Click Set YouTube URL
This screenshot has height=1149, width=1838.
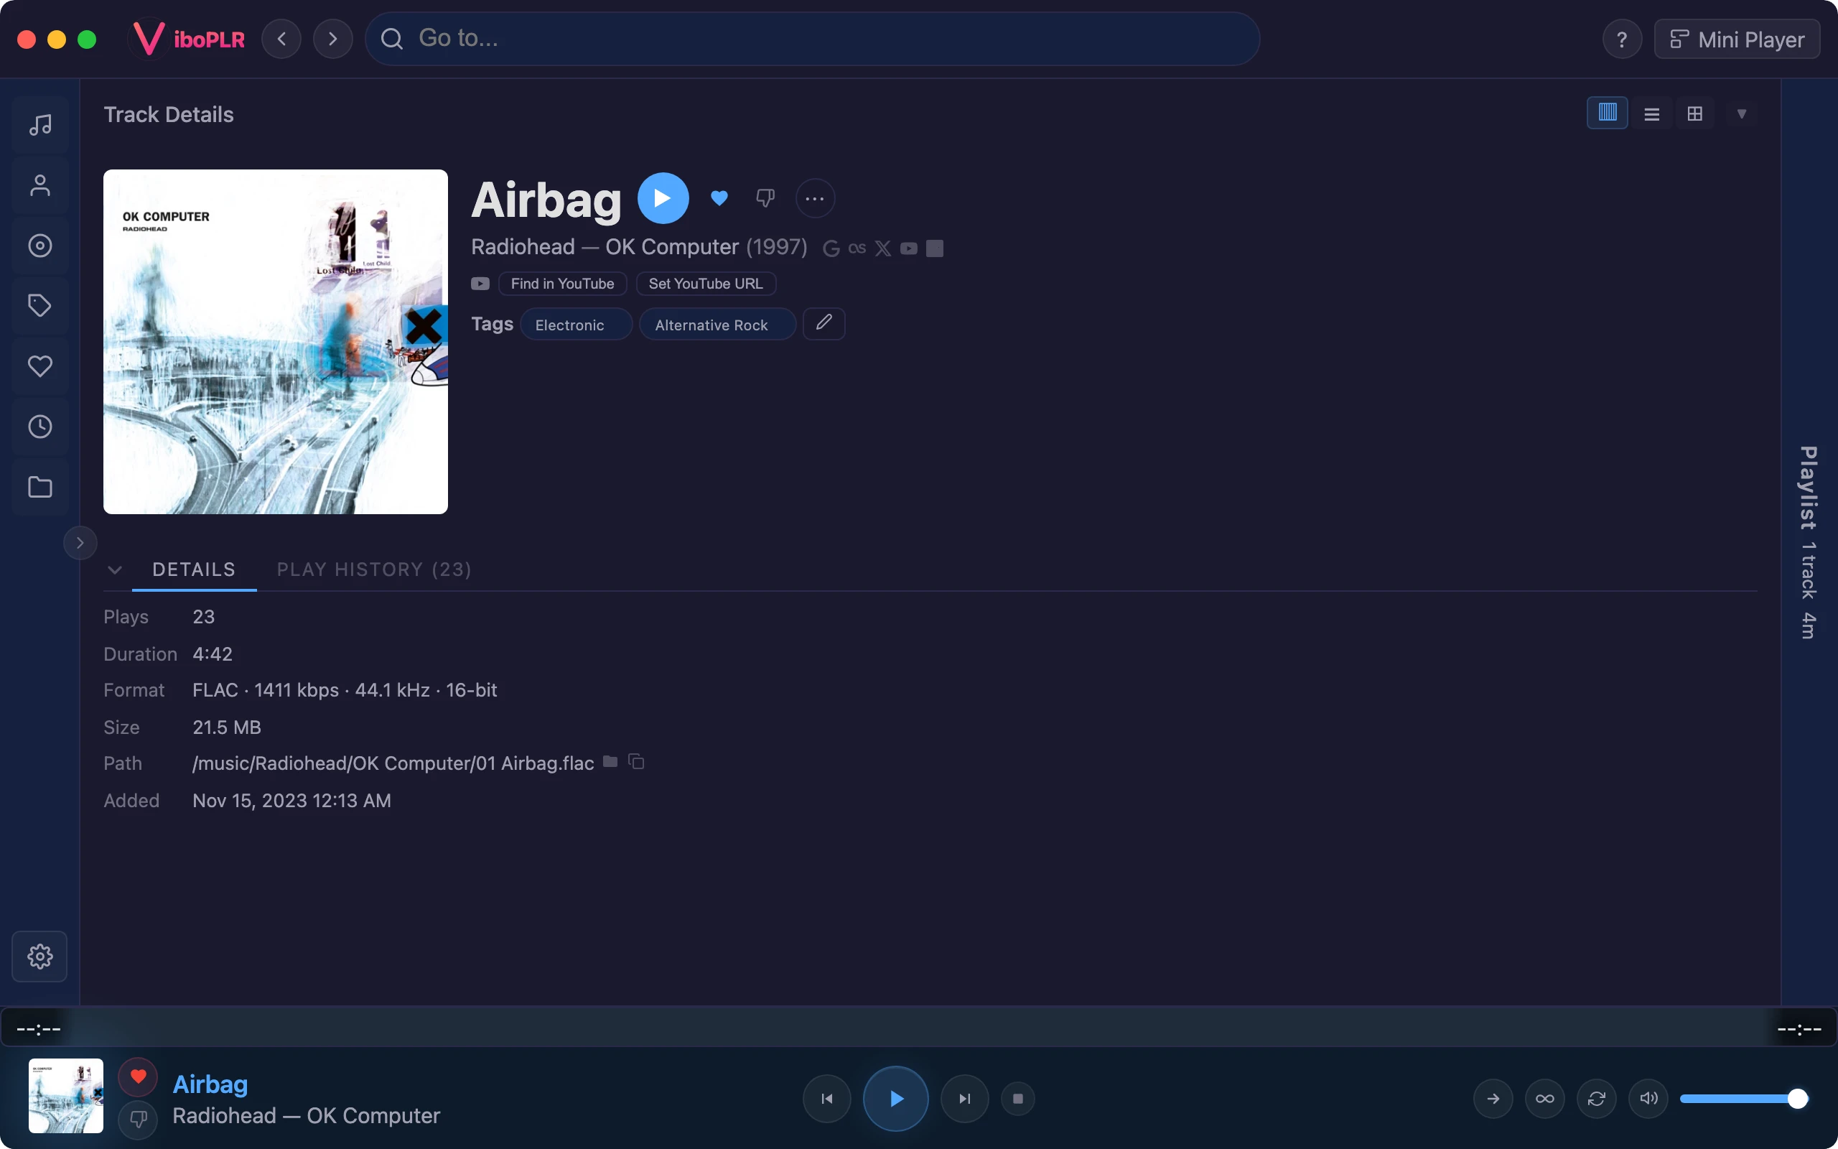(x=706, y=284)
